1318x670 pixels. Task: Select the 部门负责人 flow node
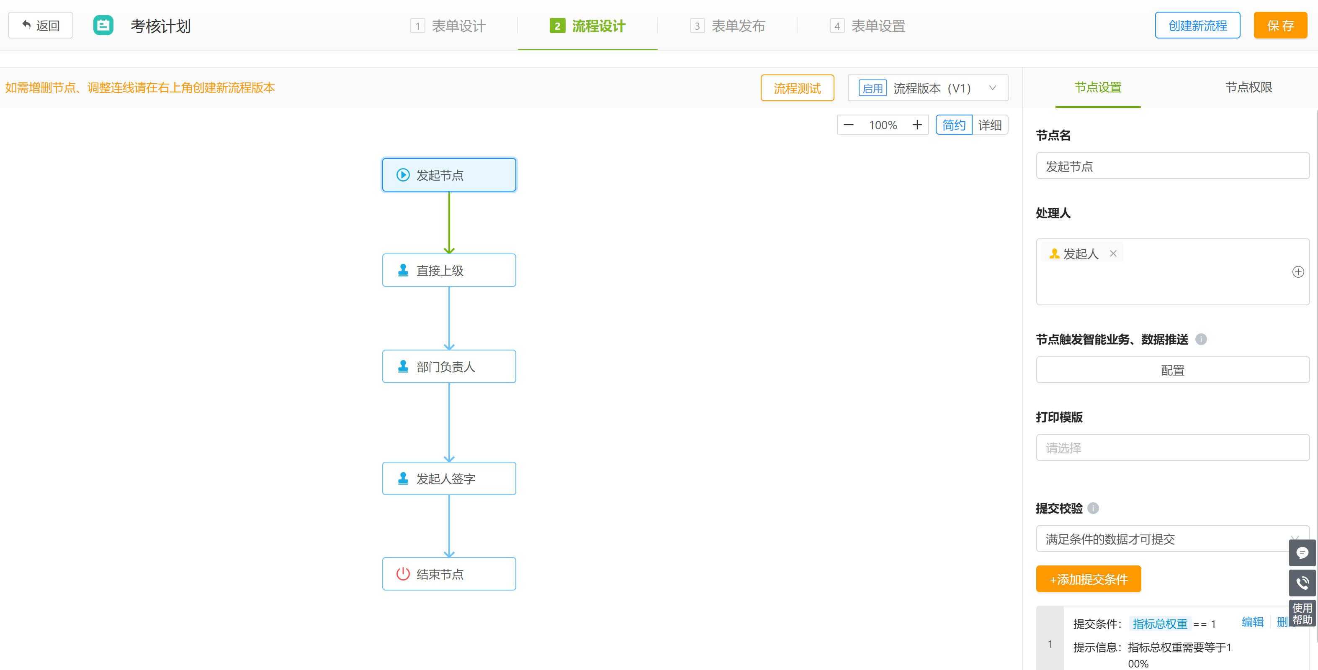point(449,366)
